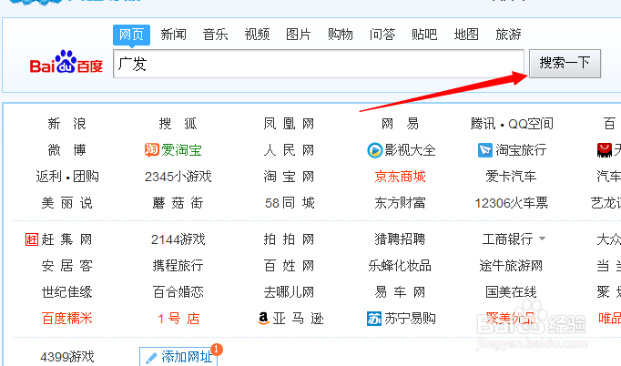621x366 pixels.
Task: Switch to the 购物 tab
Action: (x=341, y=35)
